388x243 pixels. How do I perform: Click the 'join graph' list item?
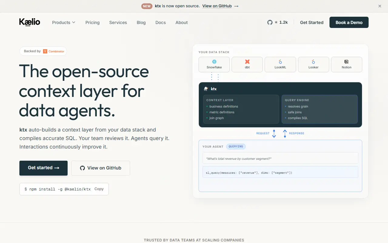click(x=216, y=118)
